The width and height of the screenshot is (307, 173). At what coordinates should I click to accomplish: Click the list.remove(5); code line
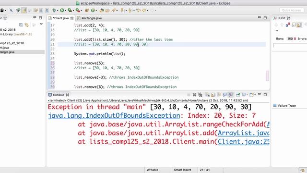click(89, 63)
